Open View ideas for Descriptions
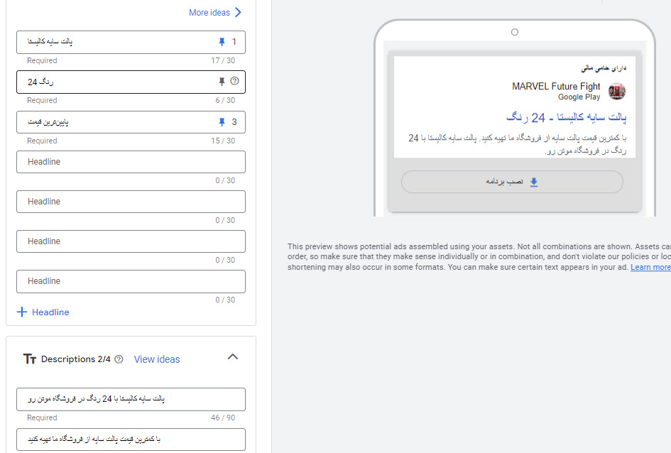 [x=157, y=359]
